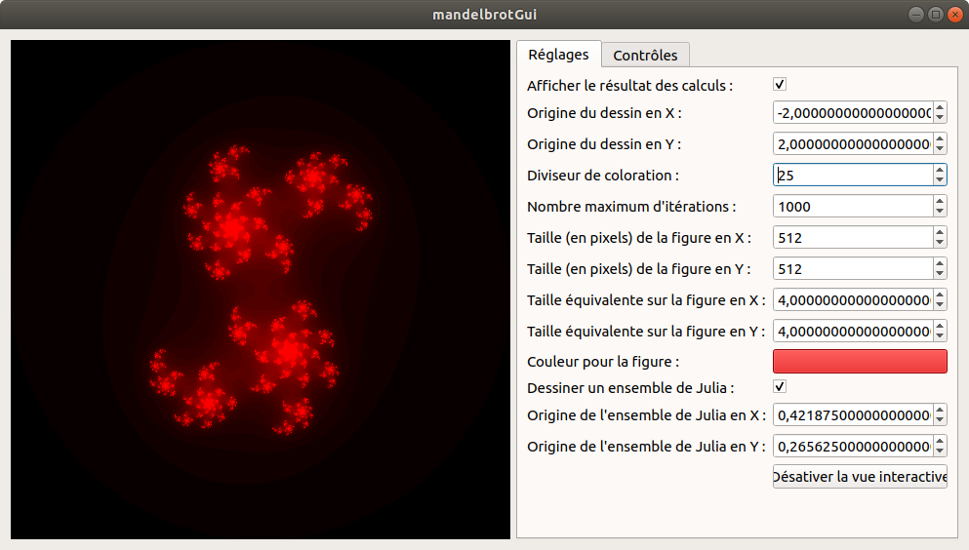Uncheck Afficher le résultat des calculs
Screen dimensions: 969x550
click(x=780, y=85)
